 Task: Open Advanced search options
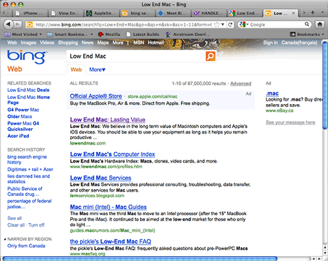click(241, 84)
